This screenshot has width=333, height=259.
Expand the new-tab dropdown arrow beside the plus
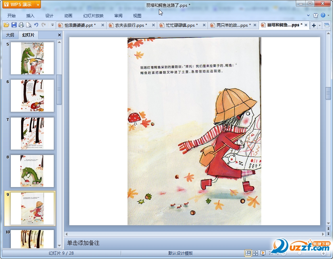point(319,25)
